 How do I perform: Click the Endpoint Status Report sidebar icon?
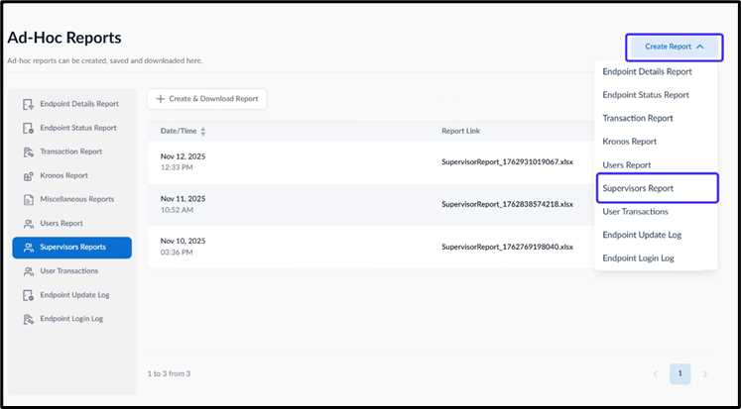(x=29, y=128)
